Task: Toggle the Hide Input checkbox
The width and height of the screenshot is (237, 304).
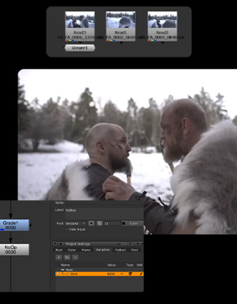Action: coord(67,230)
